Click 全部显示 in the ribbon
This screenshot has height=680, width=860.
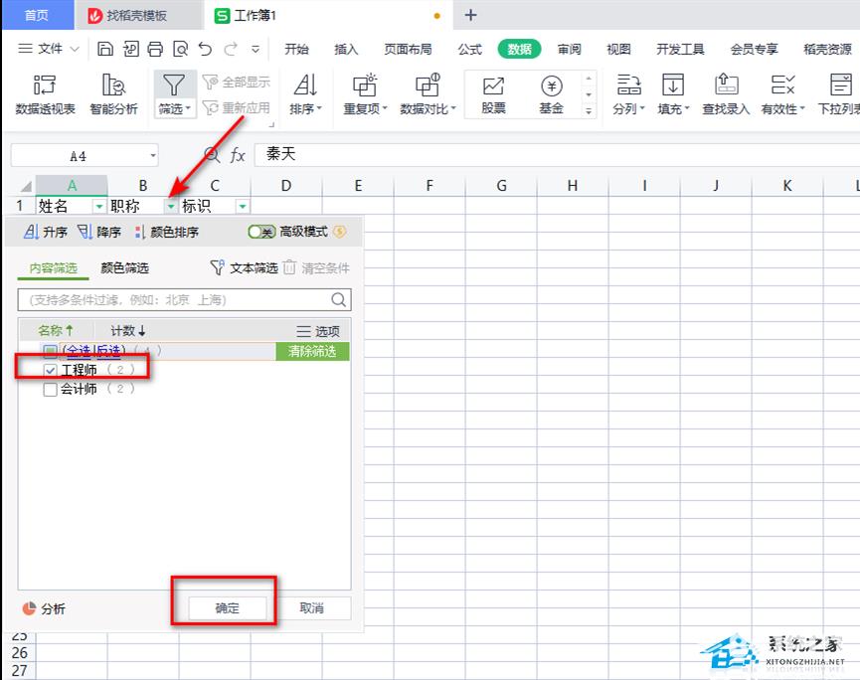[x=237, y=83]
